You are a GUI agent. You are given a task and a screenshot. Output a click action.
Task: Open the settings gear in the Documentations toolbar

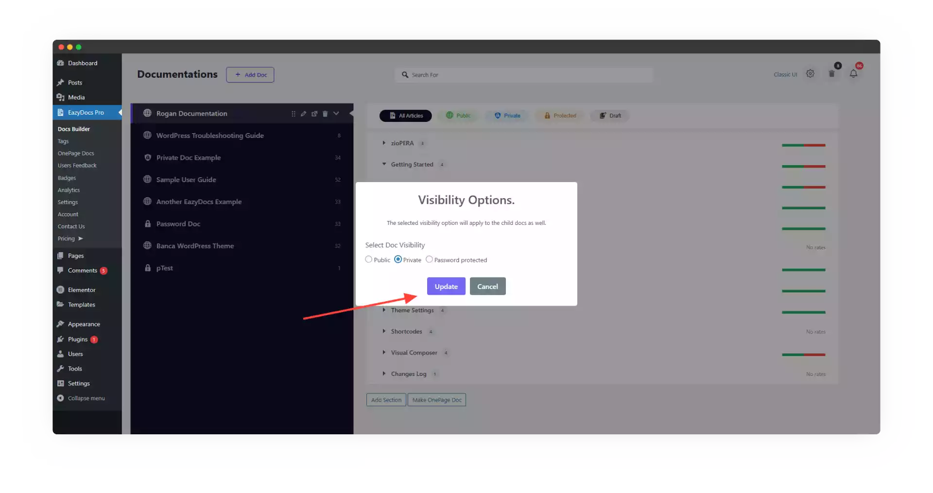click(x=810, y=73)
